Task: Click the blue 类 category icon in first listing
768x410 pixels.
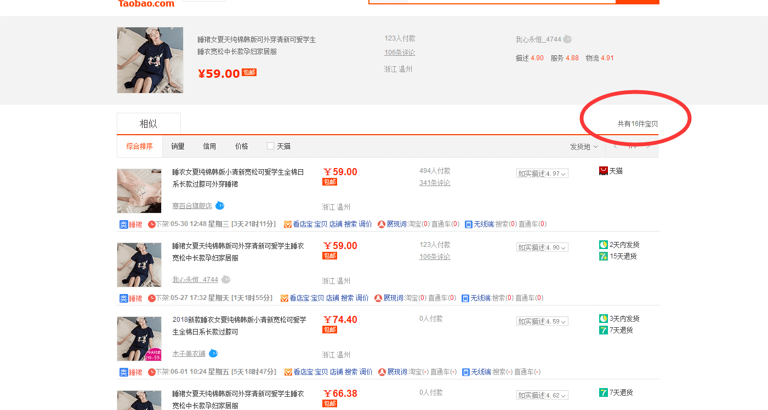Action: (124, 224)
